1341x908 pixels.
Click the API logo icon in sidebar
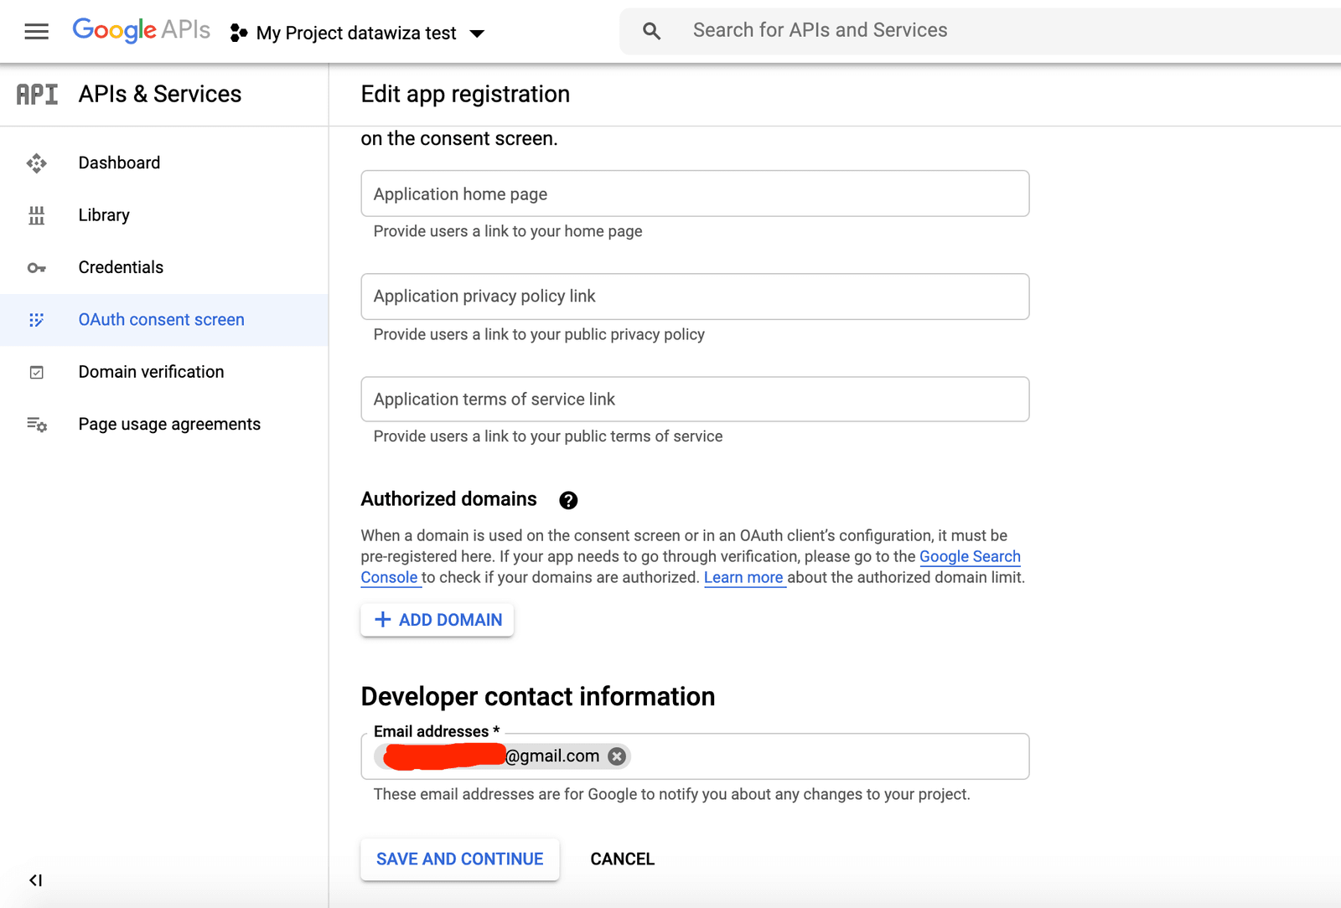coord(37,94)
